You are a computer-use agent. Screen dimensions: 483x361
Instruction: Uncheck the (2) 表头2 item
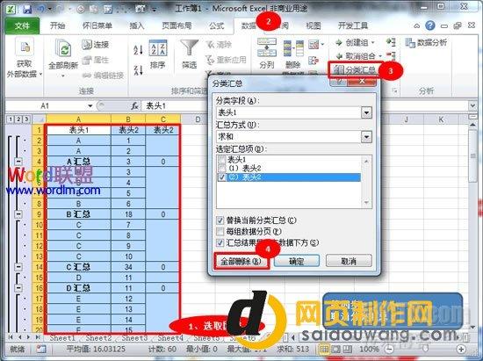pos(221,177)
